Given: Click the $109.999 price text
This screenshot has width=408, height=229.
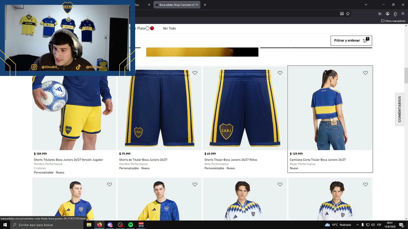Looking at the screenshot, I should pyautogui.click(x=40, y=154).
